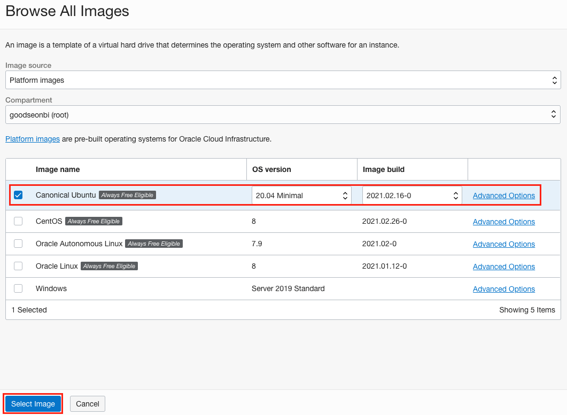Uncheck the Canonical Ubuntu image checkbox

[18, 195]
